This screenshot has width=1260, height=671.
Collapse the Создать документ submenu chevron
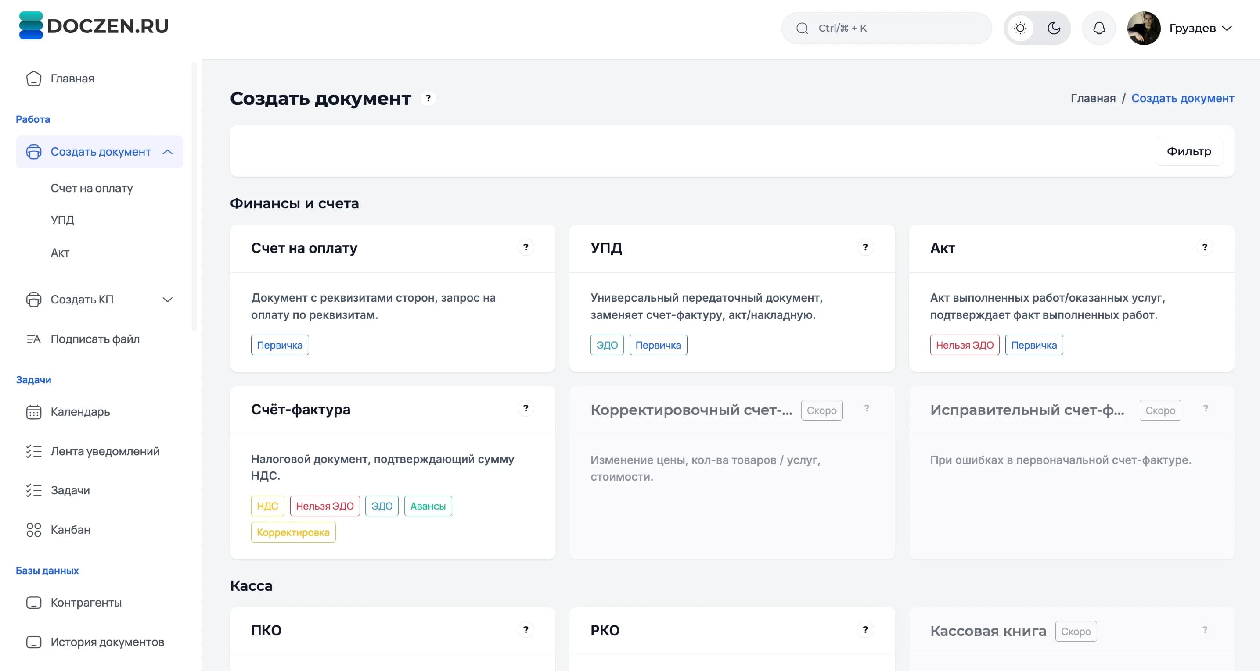pyautogui.click(x=168, y=152)
